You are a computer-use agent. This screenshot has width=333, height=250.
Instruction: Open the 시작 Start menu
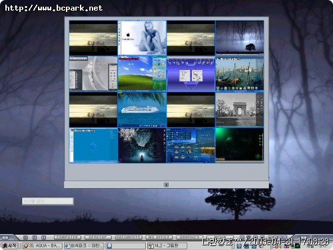(9, 246)
